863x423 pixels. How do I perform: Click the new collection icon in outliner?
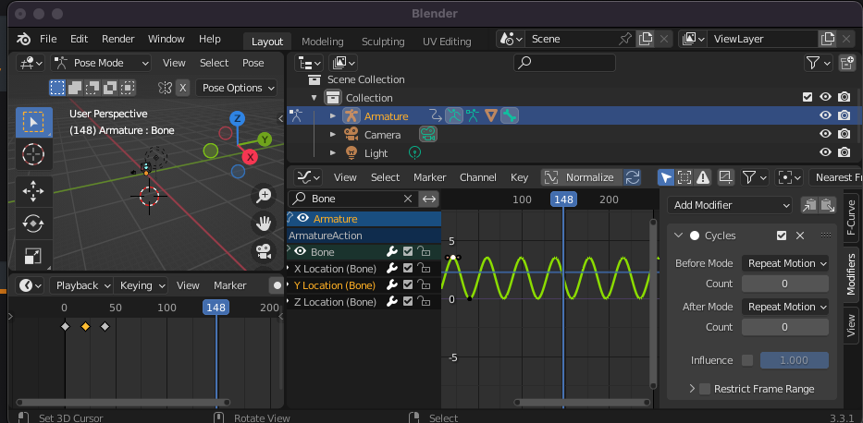(846, 63)
